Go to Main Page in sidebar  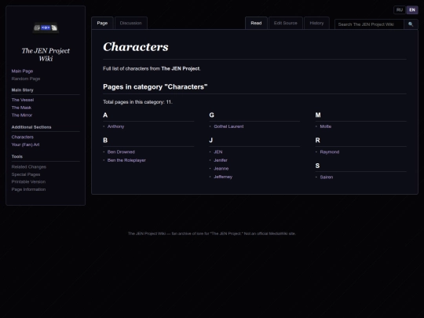[x=22, y=71]
